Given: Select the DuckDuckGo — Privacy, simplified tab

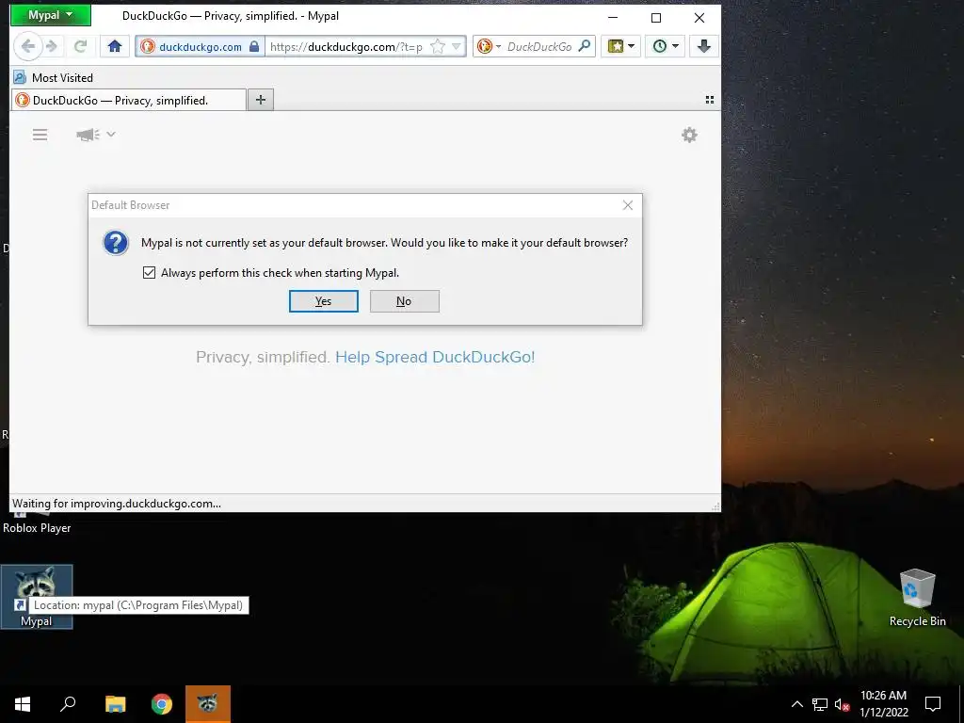Looking at the screenshot, I should pos(128,100).
